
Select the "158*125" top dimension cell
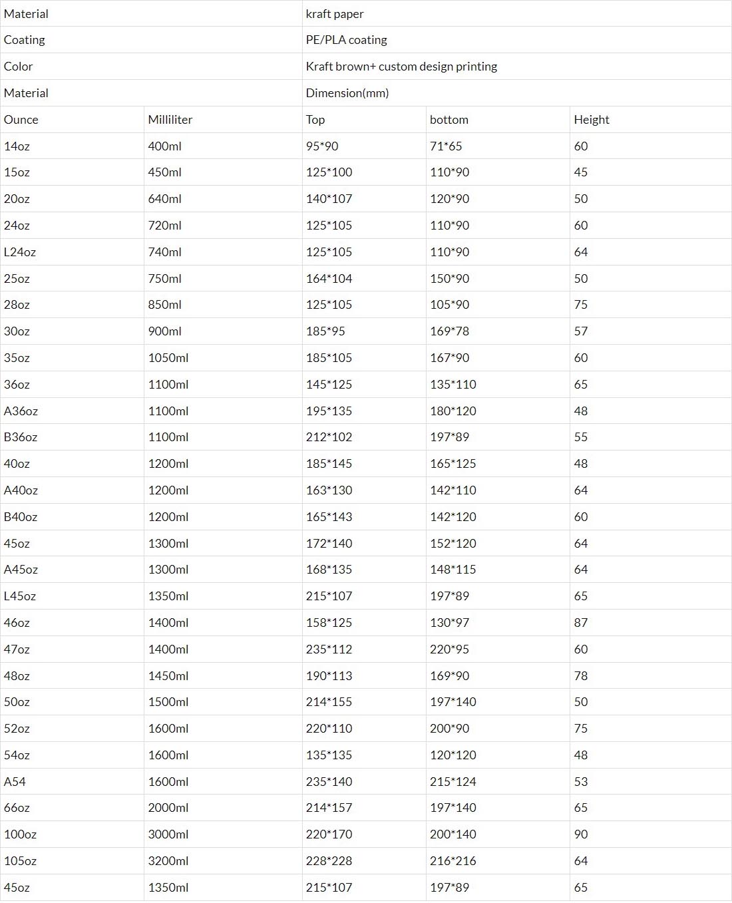(x=329, y=623)
